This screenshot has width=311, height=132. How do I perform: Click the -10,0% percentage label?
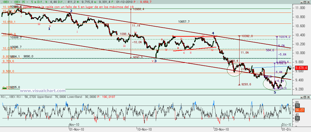tap(137, 42)
